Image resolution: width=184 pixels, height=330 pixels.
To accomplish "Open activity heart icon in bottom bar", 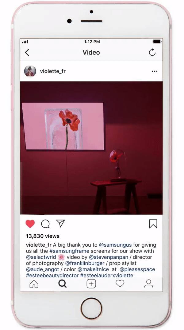I will point(120,284).
